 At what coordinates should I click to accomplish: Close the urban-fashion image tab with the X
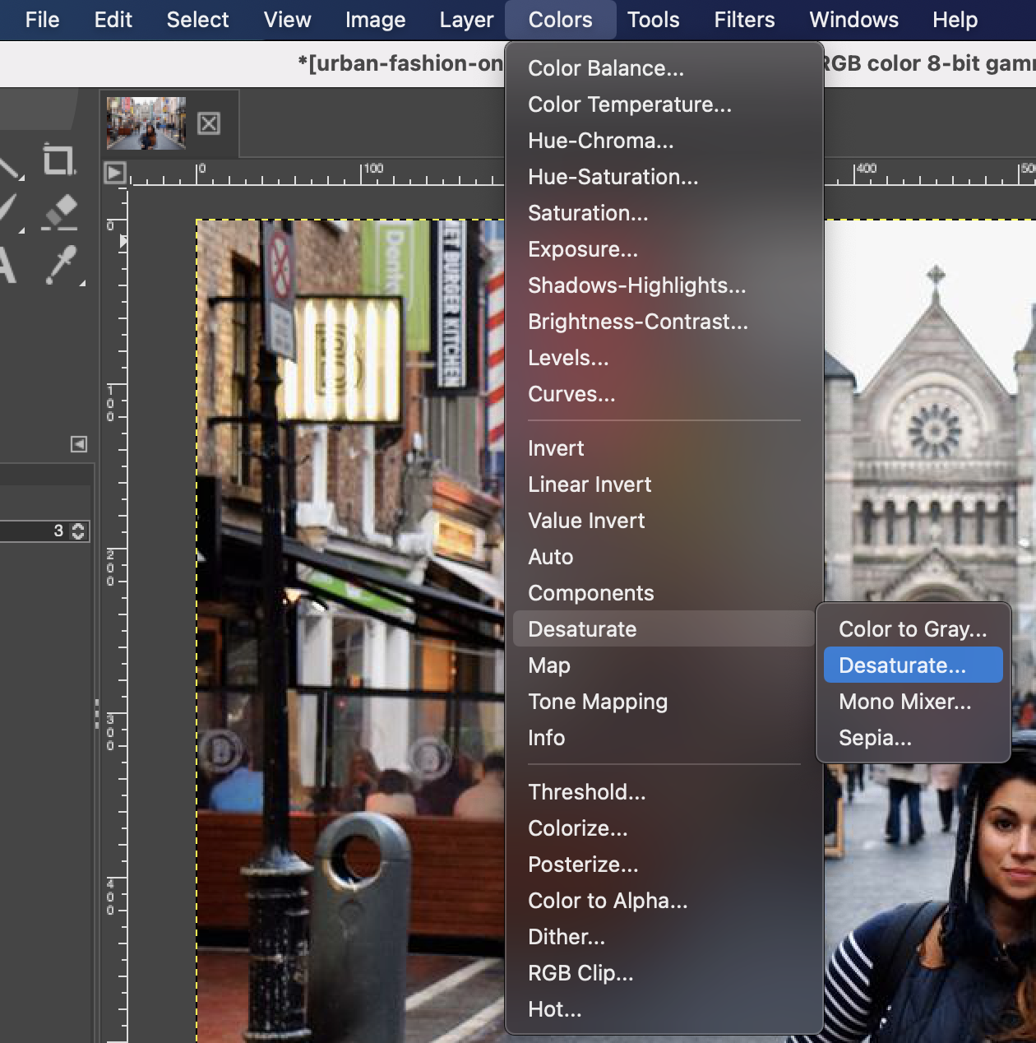point(210,122)
